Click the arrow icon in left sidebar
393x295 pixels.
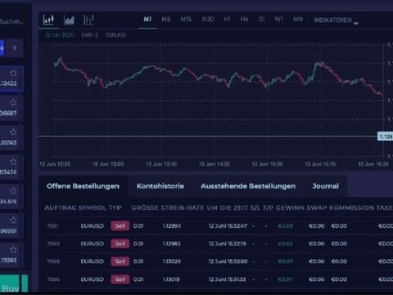(x=15, y=48)
